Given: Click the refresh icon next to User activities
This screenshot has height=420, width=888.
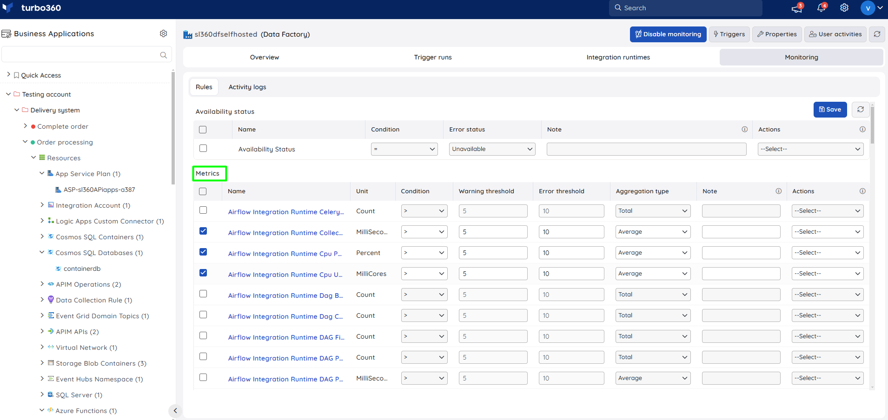Looking at the screenshot, I should coord(877,34).
